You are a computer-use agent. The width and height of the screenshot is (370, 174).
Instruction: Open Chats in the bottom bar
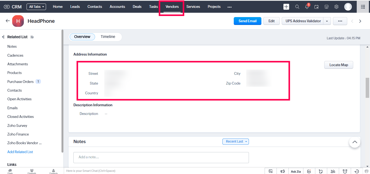pyautogui.click(x=10, y=171)
